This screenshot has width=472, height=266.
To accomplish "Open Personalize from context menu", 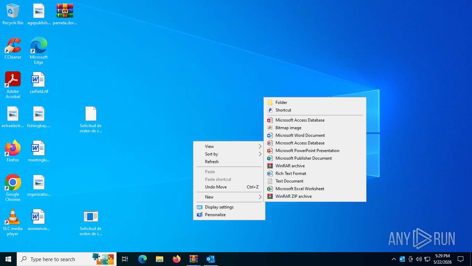I will 229,215.
